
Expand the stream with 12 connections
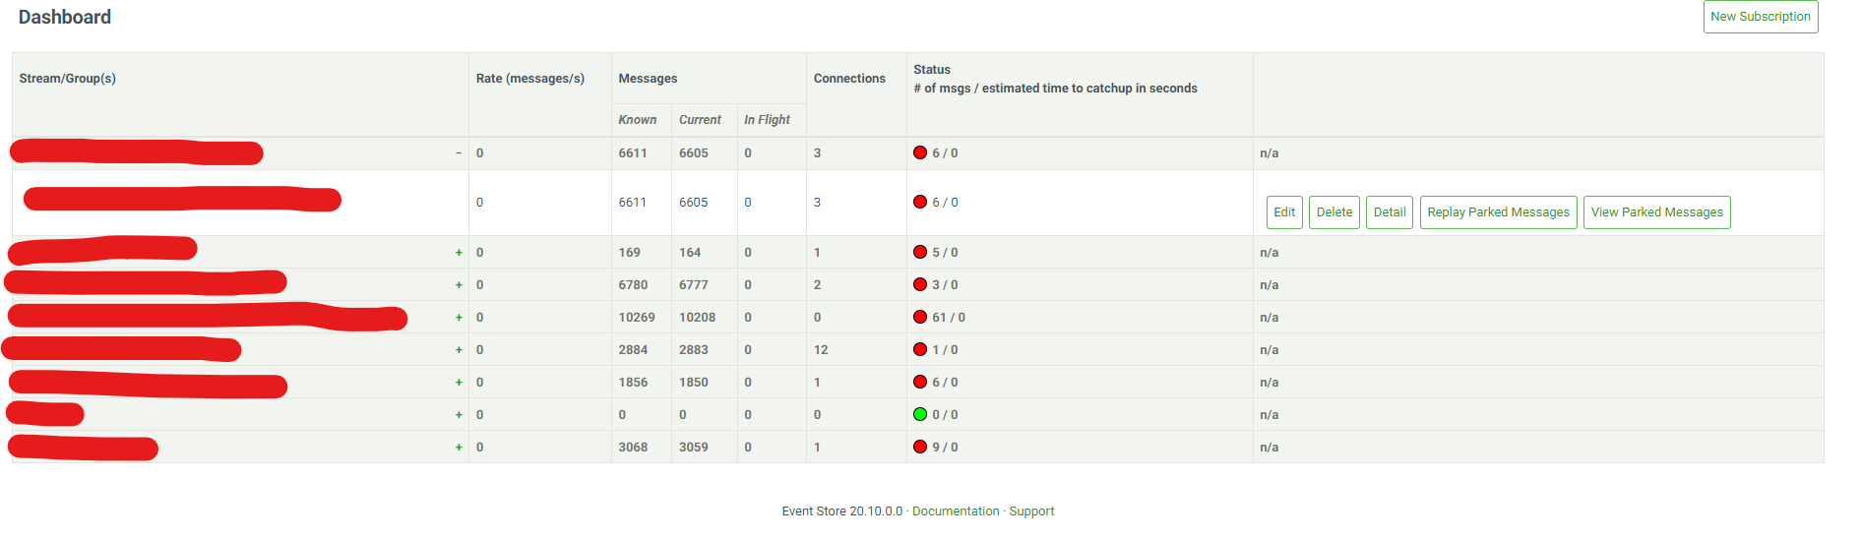(459, 350)
